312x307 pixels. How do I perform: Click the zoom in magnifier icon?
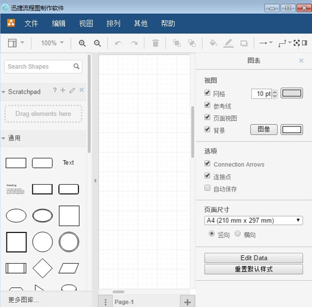(82, 43)
